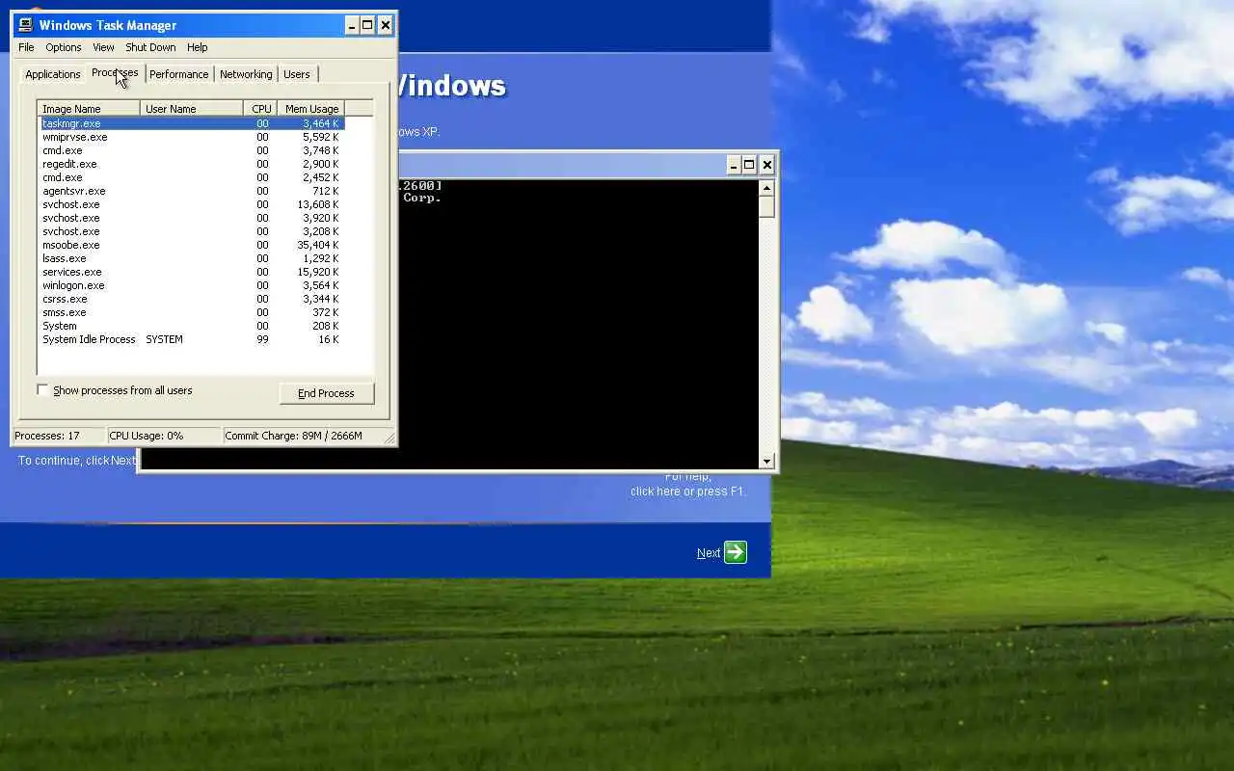Close the Windows Task Manager window

tap(386, 25)
